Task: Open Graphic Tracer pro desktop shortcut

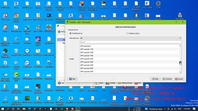Action: pos(147,101)
